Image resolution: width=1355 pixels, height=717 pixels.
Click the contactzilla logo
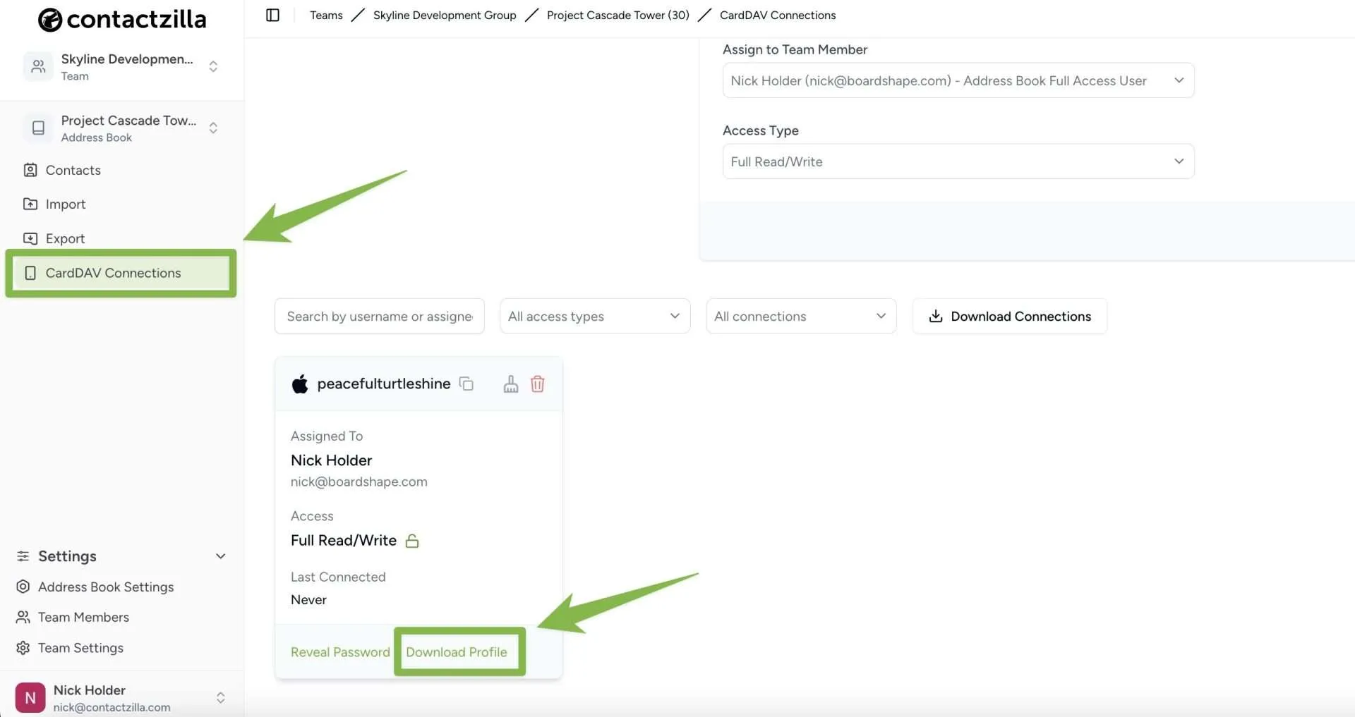[121, 19]
